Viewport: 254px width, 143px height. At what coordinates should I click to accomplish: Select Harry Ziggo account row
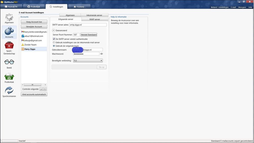click(x=34, y=49)
